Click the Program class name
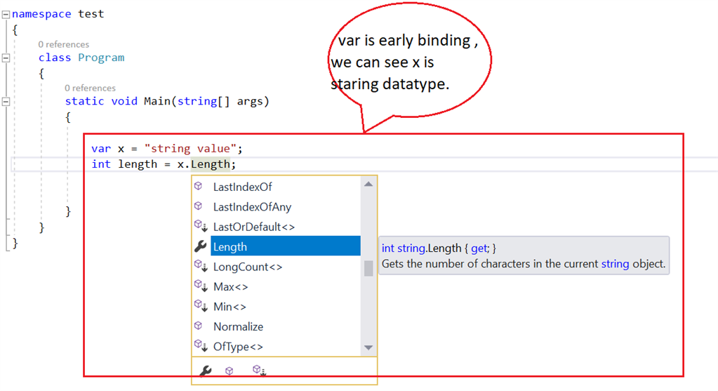The width and height of the screenshot is (718, 391). (101, 58)
